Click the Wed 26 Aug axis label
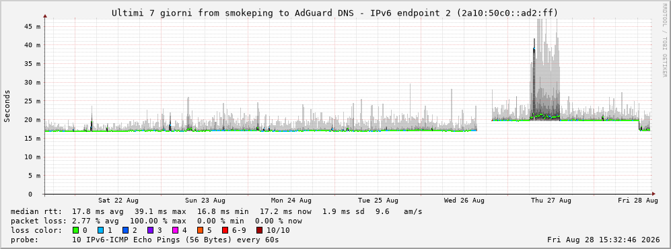Screen dimensions: 671x249 [464, 201]
